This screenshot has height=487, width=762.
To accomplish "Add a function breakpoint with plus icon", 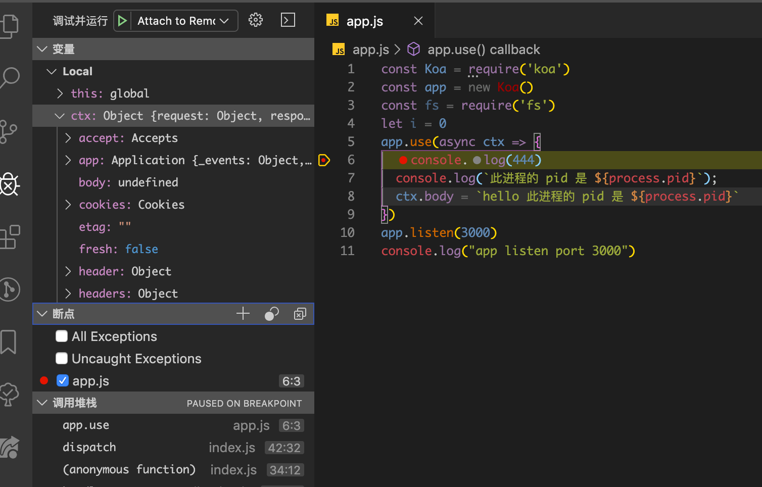I will [x=243, y=314].
